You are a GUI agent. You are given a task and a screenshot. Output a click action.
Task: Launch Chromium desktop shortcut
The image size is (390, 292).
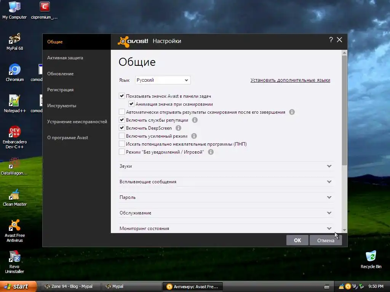point(14,73)
